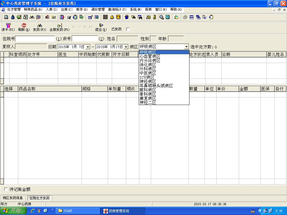Click 退出(X) exit button

(x=101, y=27)
